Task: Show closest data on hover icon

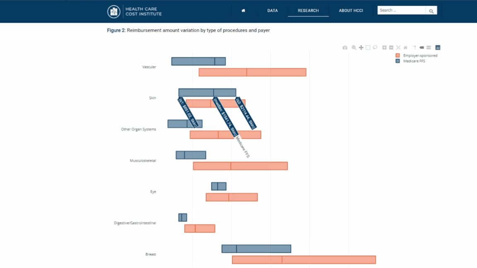Action: coord(422,48)
